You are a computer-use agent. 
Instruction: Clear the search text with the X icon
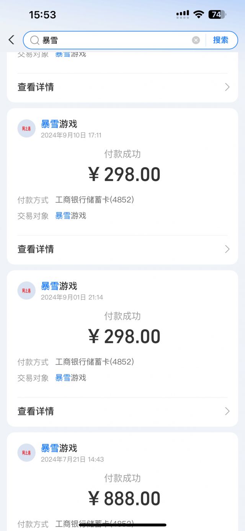(x=196, y=40)
